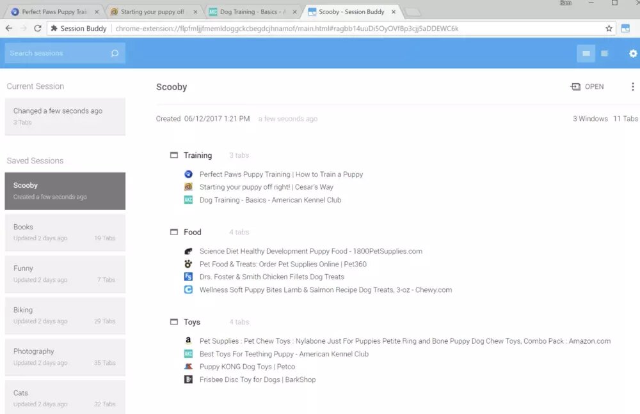Viewport: 640px width, 414px height.
Task: Open the three-dot session options menu
Action: click(x=633, y=87)
